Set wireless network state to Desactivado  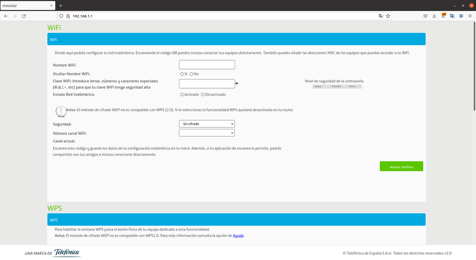click(x=203, y=94)
